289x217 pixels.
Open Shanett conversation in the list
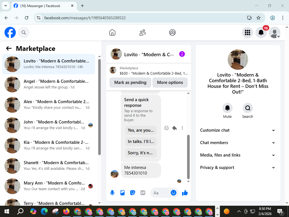pyautogui.click(x=49, y=166)
